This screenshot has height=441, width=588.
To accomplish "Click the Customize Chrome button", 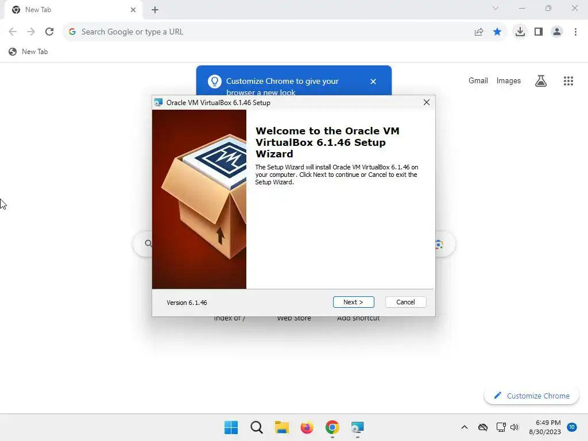I will pyautogui.click(x=531, y=396).
